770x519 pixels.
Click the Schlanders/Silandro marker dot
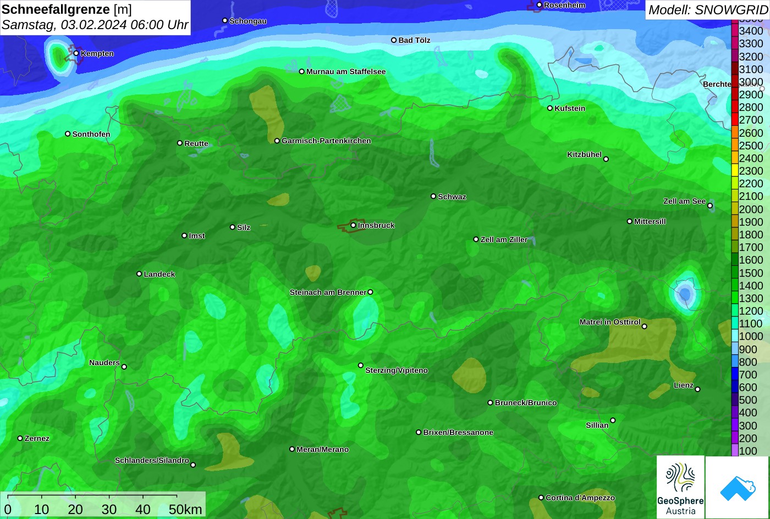click(193, 465)
